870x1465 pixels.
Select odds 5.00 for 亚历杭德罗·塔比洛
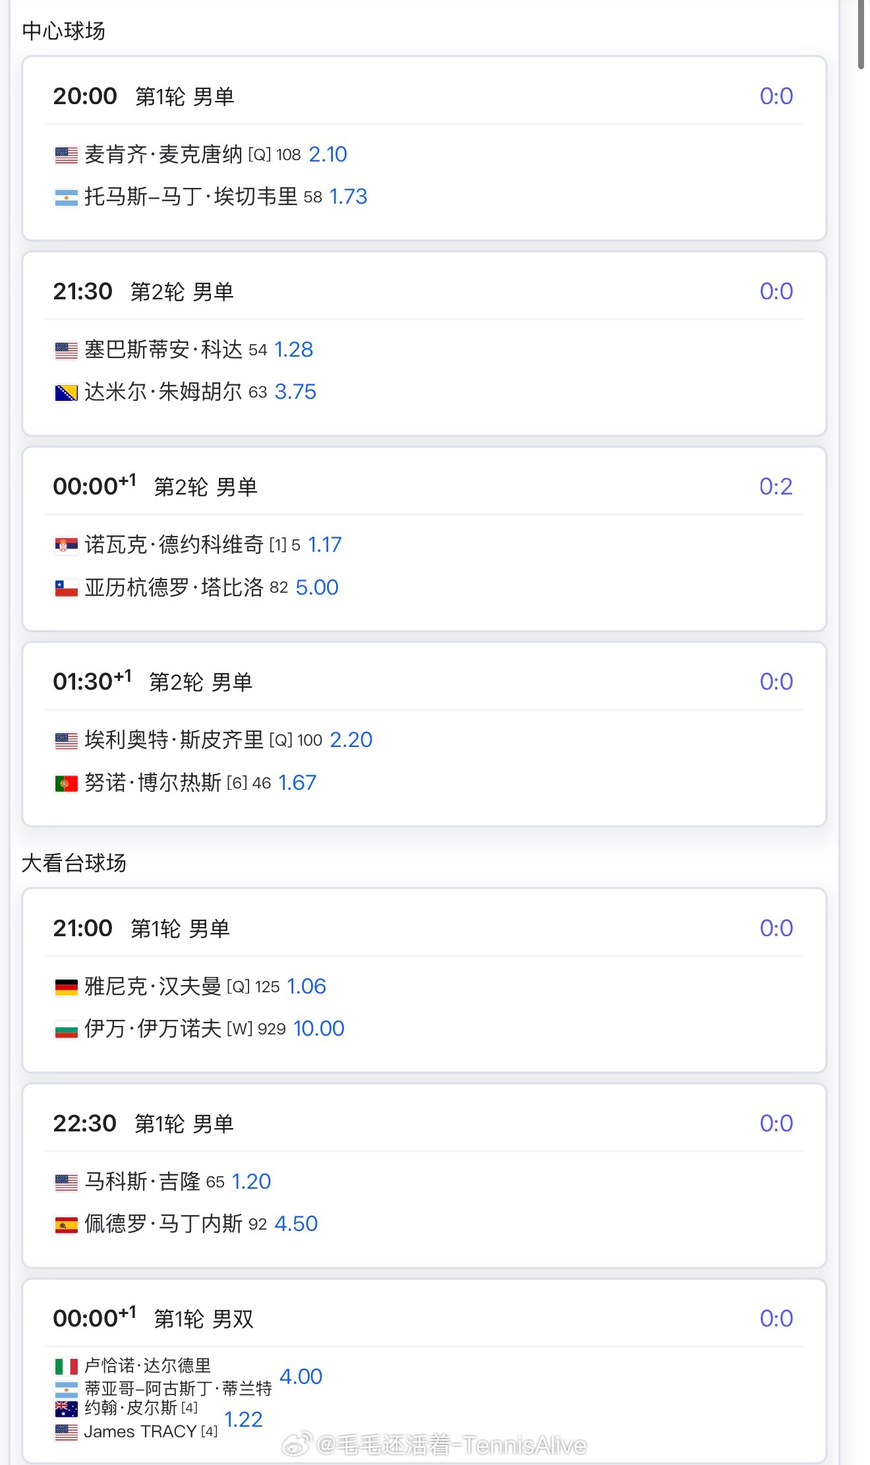pyautogui.click(x=317, y=587)
